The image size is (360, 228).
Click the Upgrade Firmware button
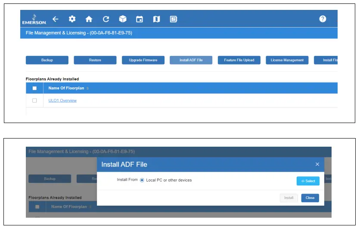click(143, 60)
